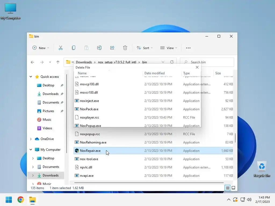Click the Paste clipboard icon
The height and width of the screenshot is (206, 275).
point(86,48)
